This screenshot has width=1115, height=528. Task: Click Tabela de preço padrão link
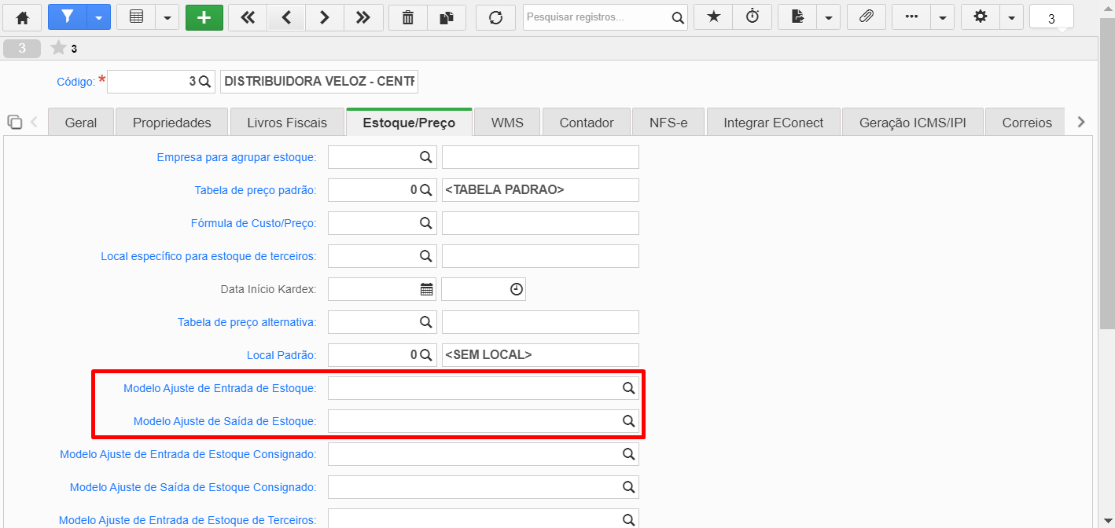tap(256, 190)
